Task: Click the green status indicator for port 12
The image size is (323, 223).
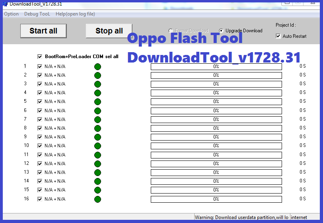Action: coord(97,164)
